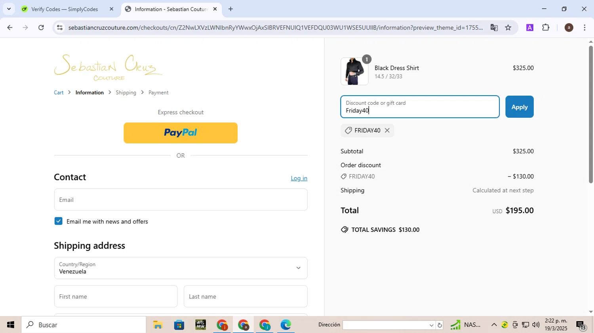Image resolution: width=594 pixels, height=333 pixels.
Task: Open the network tray icon
Action: pos(525,325)
